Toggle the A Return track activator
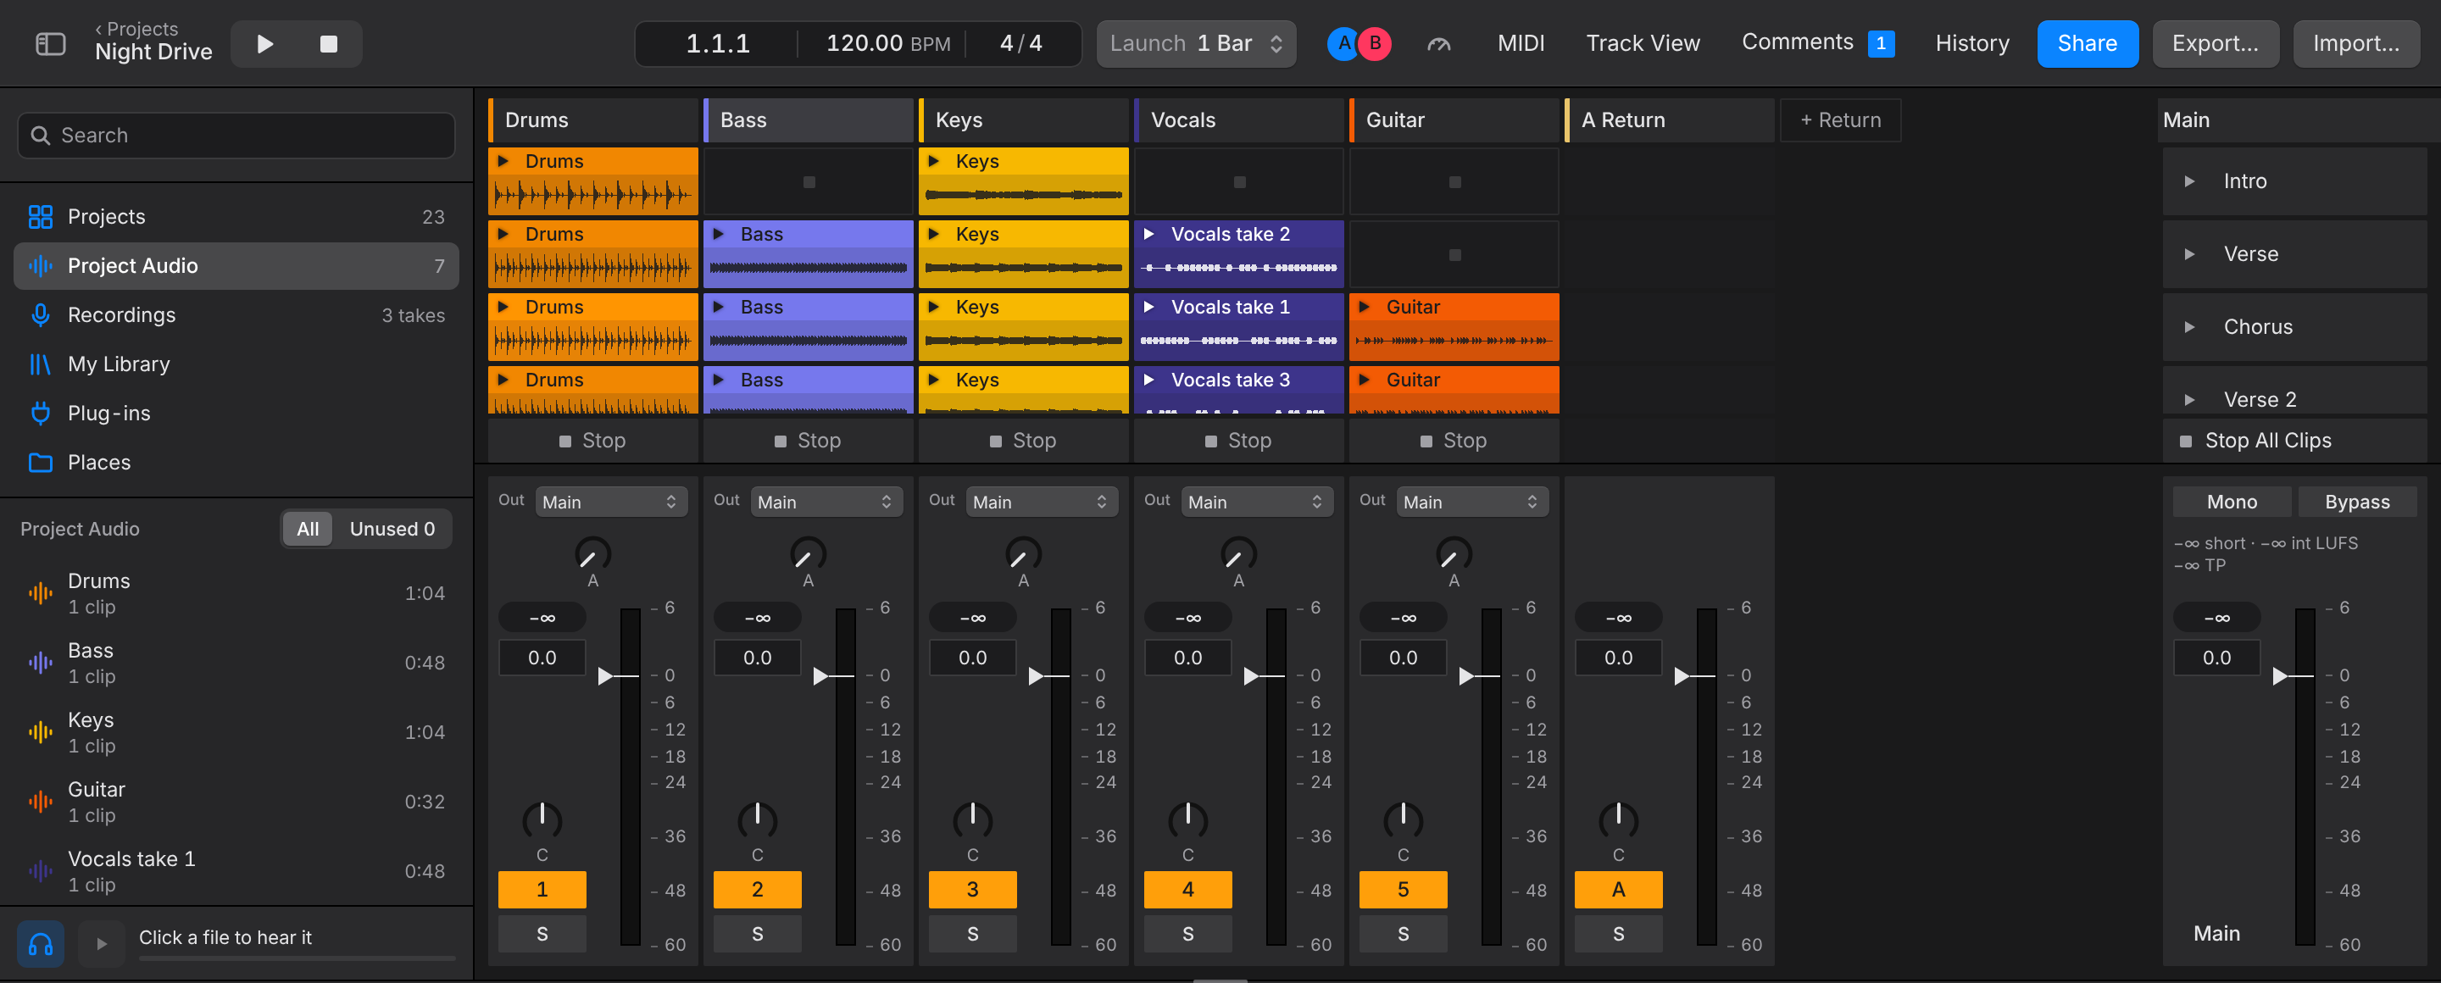 (x=1617, y=889)
